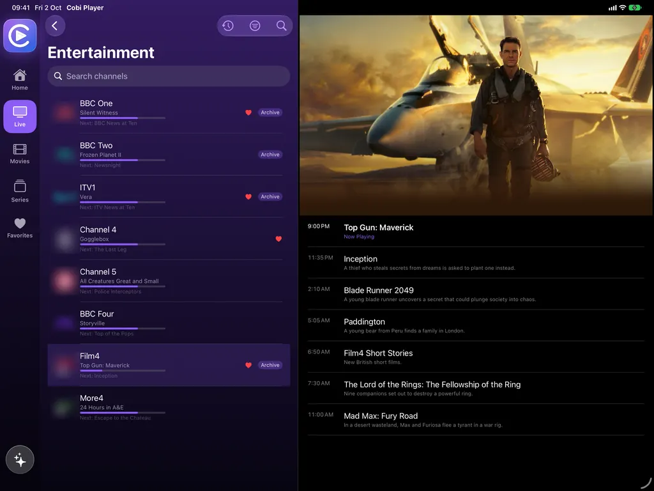This screenshot has height=491, width=654.
Task: Select the Live TV sidebar tab
Action: pyautogui.click(x=20, y=116)
